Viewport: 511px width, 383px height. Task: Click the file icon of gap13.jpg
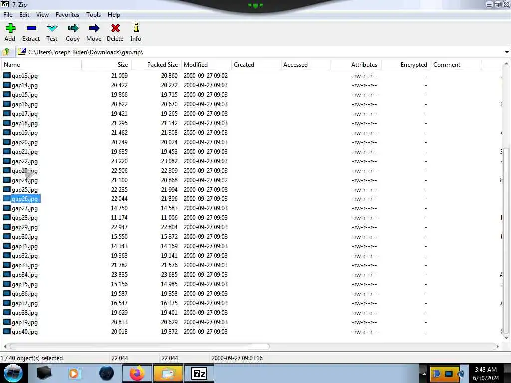tap(7, 76)
